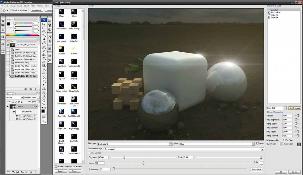
Task: Choose the Alien Jewelry preset thumbnail
Action: click(74, 24)
